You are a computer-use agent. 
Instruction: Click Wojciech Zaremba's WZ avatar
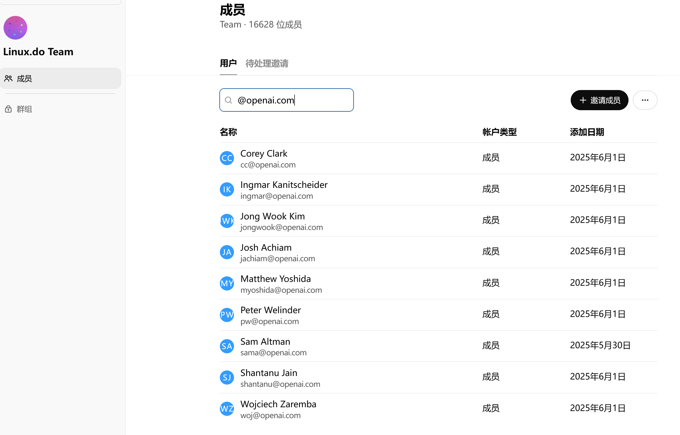[x=227, y=409]
